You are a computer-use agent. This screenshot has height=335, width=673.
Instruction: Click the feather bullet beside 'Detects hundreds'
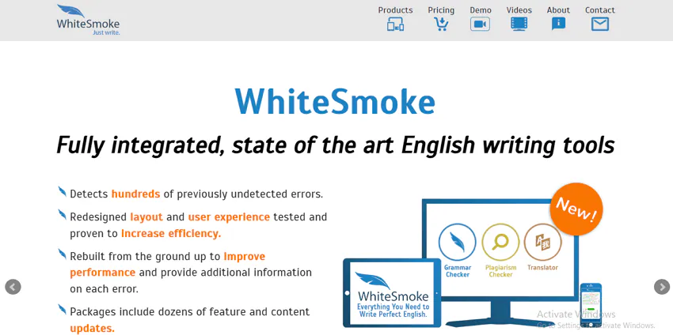tap(63, 191)
